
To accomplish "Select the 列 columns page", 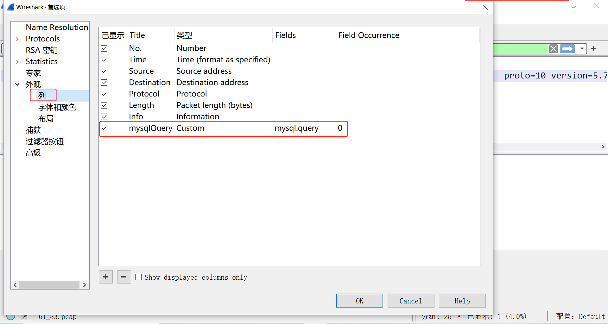I will (42, 96).
